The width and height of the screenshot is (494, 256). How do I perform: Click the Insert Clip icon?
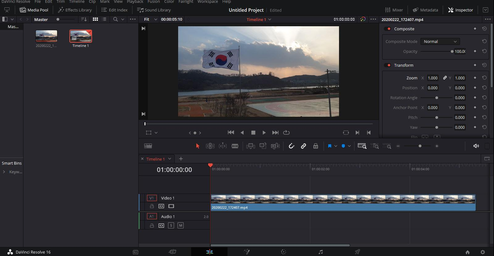pos(251,146)
